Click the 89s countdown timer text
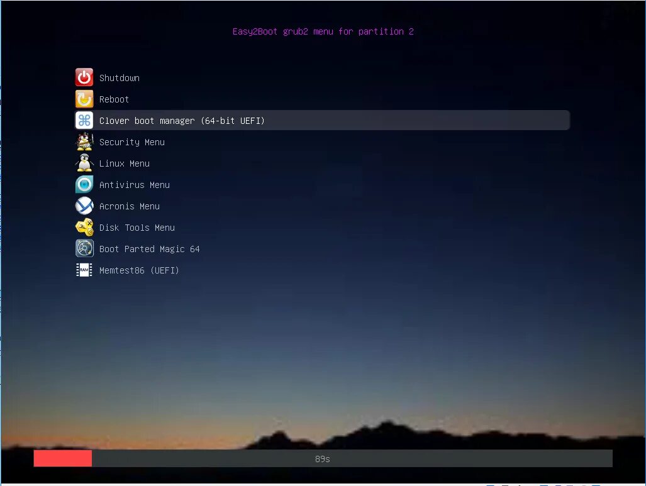Viewport: 646px width, 486px height. [323, 459]
